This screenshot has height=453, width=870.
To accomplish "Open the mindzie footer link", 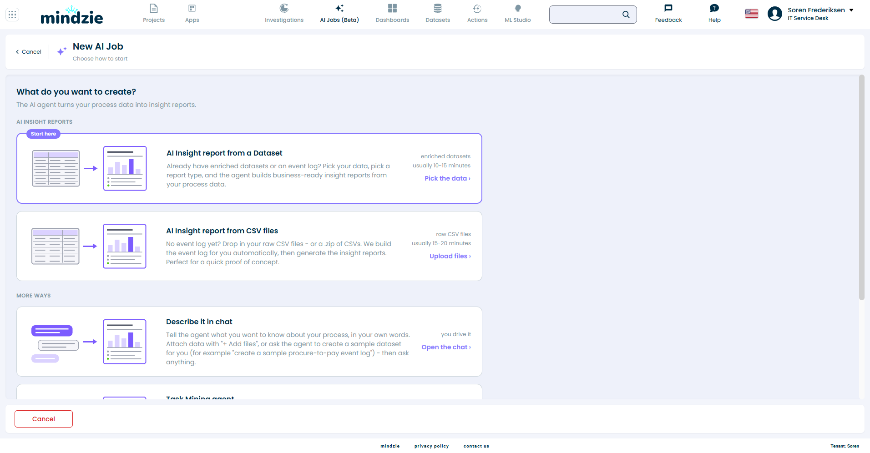I will (390, 446).
